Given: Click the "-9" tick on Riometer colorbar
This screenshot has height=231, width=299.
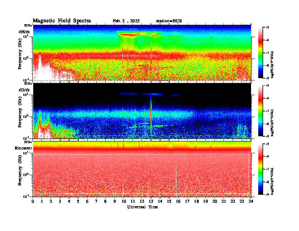Looking at the screenshot, I should (267, 194).
